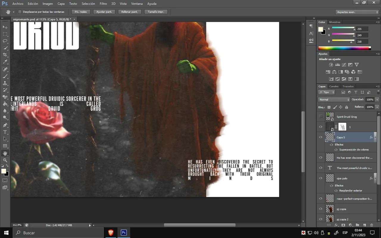Viewport: 381px width, 238px height.
Task: Hide the Capa 5 layer
Action: point(321,137)
